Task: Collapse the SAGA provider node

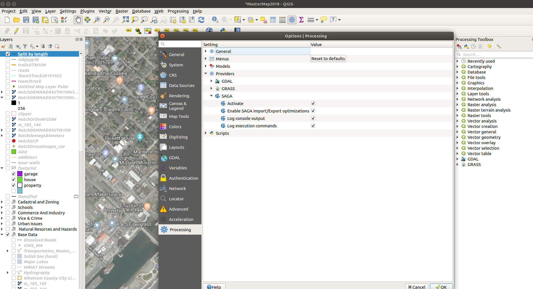Action: (211, 96)
